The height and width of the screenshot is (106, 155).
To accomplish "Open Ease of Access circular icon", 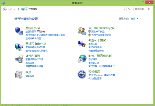I will 82,74.
